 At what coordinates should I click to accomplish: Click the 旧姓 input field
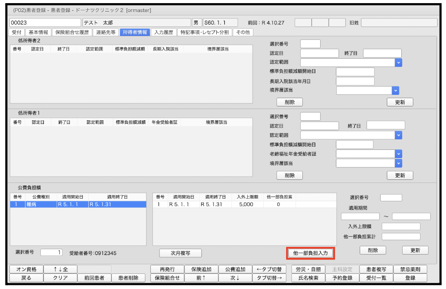coord(399,22)
